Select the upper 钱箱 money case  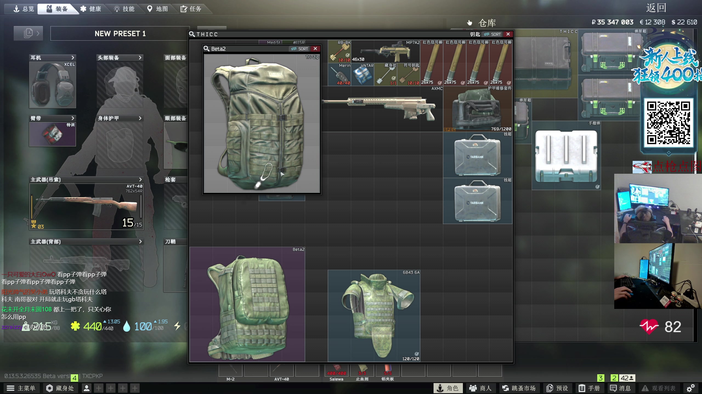(478, 155)
